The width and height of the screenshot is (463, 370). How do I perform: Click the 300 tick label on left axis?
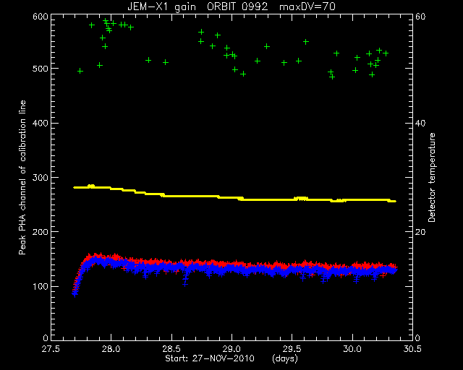click(x=41, y=178)
